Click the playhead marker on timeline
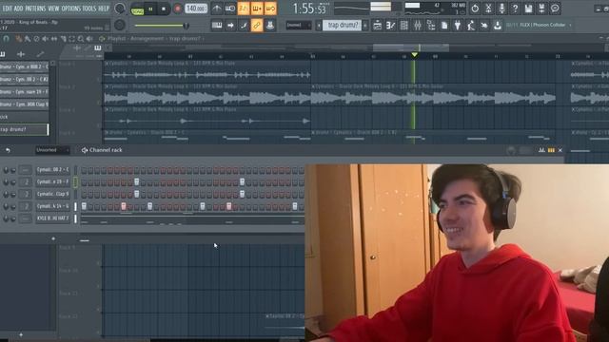Viewport: 609px width, 342px height. pyautogui.click(x=415, y=55)
